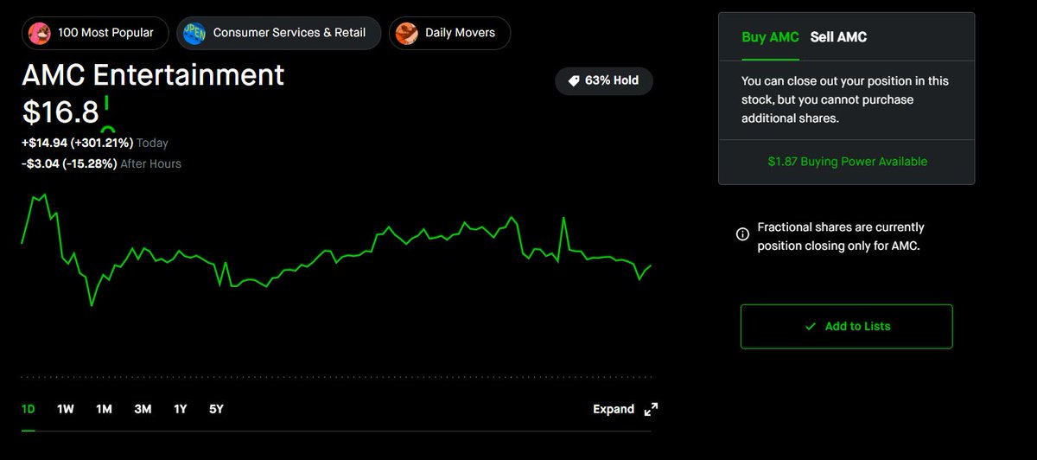Click the Add to Lists button
Viewport: 1037px width, 460px height.
tap(846, 326)
